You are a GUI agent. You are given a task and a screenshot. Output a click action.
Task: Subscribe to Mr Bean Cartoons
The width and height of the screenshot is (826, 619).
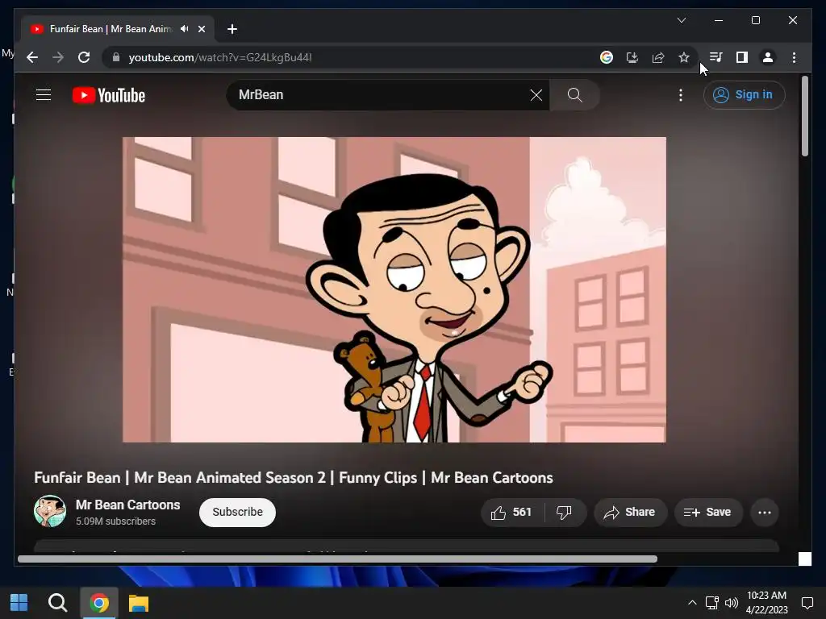[x=238, y=512]
